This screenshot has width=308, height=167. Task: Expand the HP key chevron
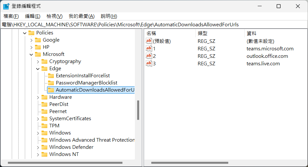[x=31, y=47]
